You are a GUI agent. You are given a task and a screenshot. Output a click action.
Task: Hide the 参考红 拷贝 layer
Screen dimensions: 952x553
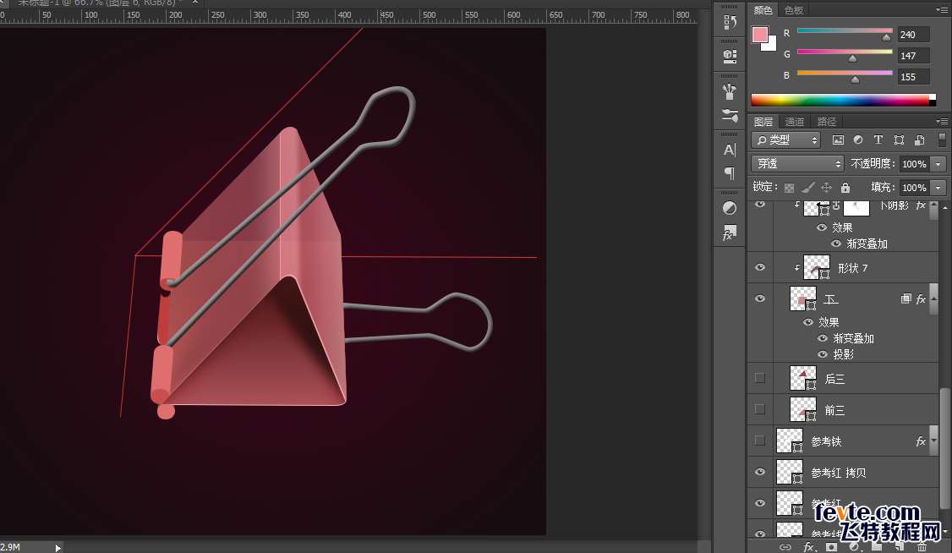pos(759,472)
